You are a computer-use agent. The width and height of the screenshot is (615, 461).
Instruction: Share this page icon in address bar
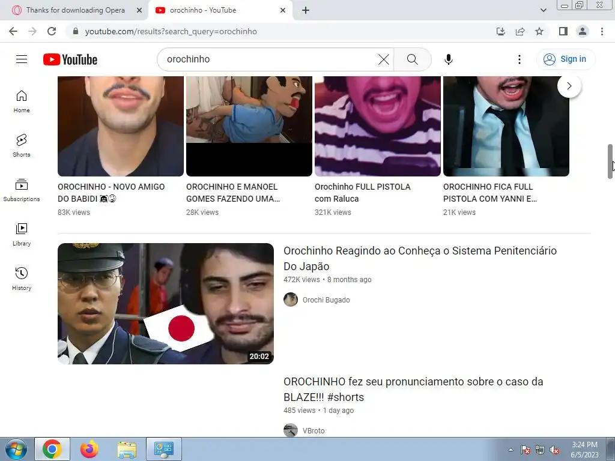[520, 31]
